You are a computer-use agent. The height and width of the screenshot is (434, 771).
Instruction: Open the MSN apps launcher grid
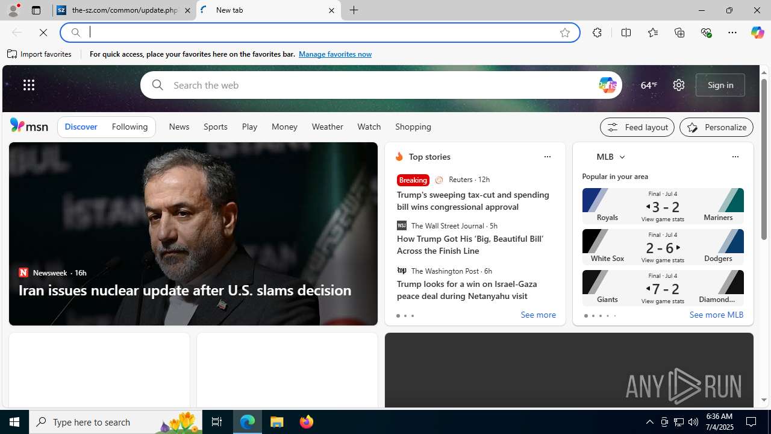click(x=29, y=85)
